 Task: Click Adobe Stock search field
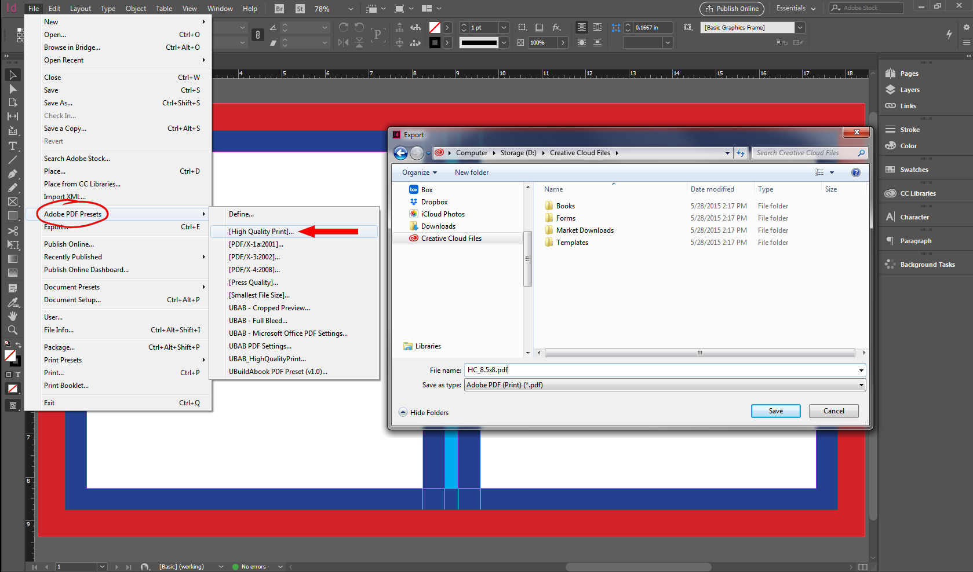pos(866,8)
